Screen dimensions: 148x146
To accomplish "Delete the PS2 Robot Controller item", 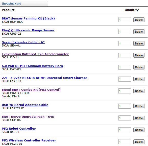I will click(139, 130).
